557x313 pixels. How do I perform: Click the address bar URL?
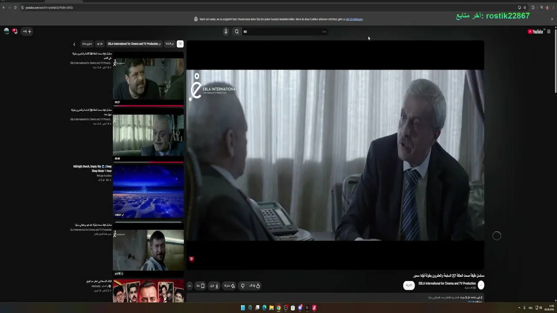coord(49,8)
